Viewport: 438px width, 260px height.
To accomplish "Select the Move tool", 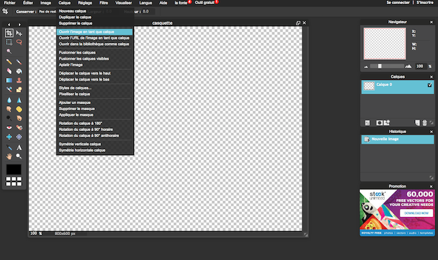I will [19, 33].
